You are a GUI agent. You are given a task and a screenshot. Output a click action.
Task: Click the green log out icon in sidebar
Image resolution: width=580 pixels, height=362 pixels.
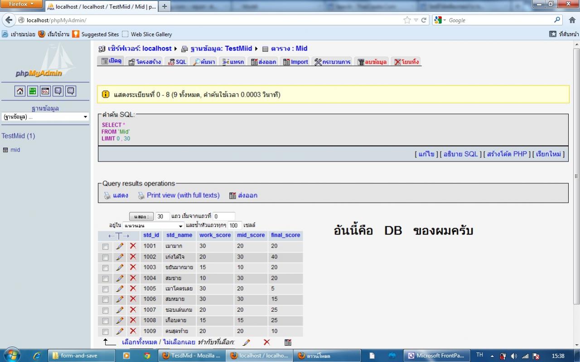[x=33, y=91]
